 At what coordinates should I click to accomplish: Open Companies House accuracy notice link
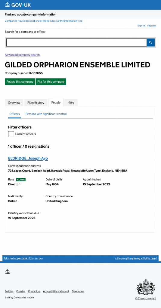point(44,21)
